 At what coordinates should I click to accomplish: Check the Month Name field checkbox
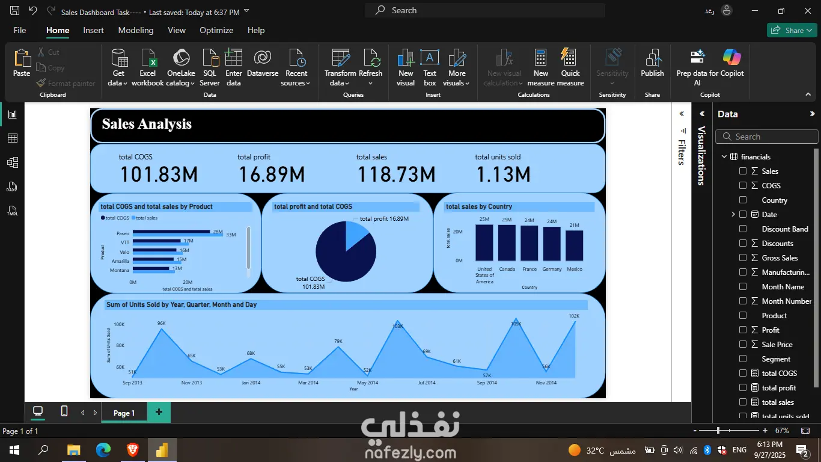[x=743, y=287]
